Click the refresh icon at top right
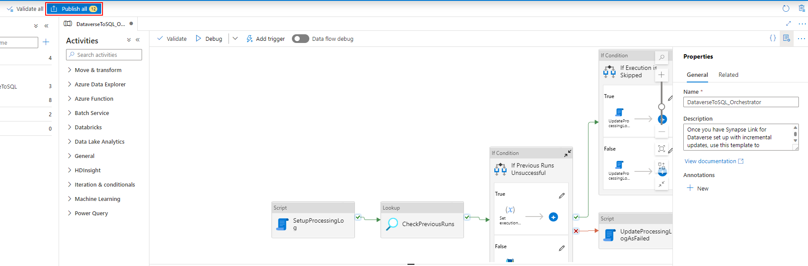Viewport: 808px width, 266px height. [786, 9]
